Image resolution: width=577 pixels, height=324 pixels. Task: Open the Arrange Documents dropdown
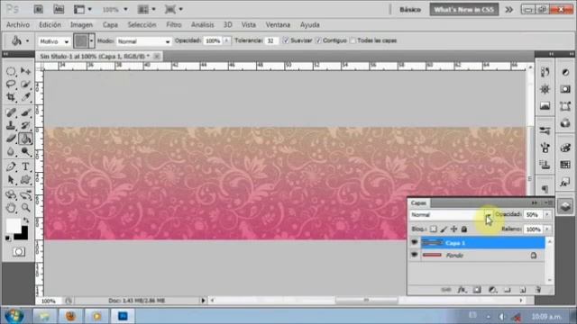(146, 10)
